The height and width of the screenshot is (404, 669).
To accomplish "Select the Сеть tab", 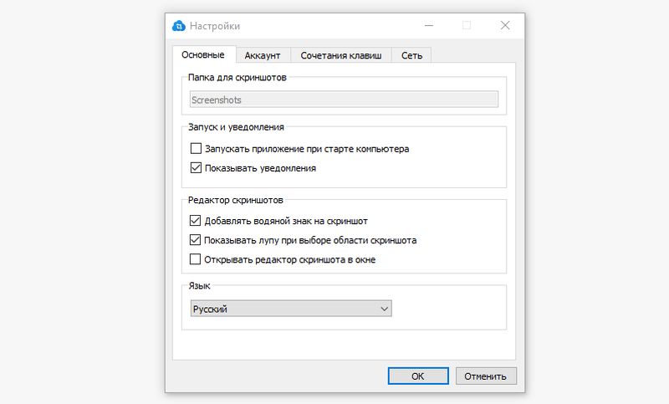I will pos(411,56).
